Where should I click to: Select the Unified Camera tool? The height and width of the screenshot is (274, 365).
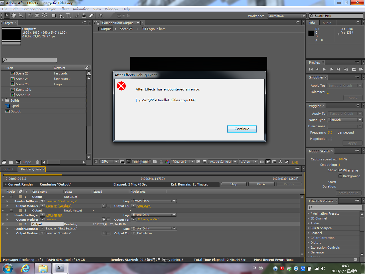coord(37,16)
